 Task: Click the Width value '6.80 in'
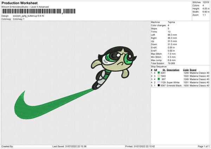tap(206, 12)
